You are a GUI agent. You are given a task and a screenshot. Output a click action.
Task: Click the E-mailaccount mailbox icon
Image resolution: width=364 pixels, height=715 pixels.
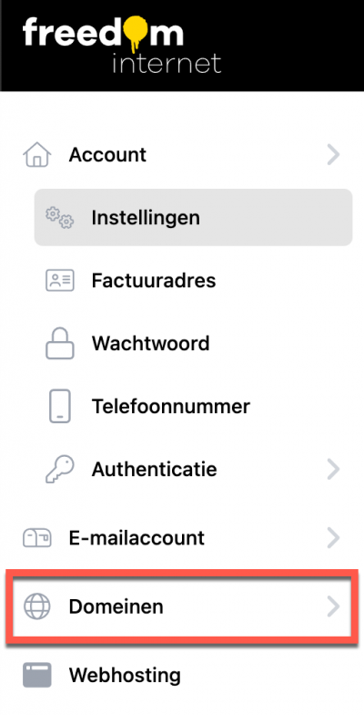(x=36, y=538)
